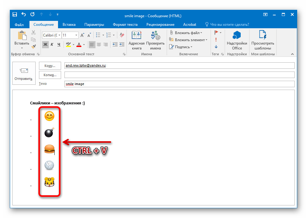Decrease font size with the smaller A

[89, 35]
